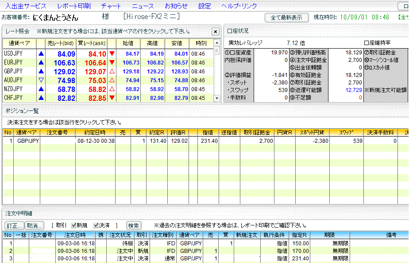Click the rate list scroll-up arrow
Screen dimensions: 409x263
pos(216,43)
